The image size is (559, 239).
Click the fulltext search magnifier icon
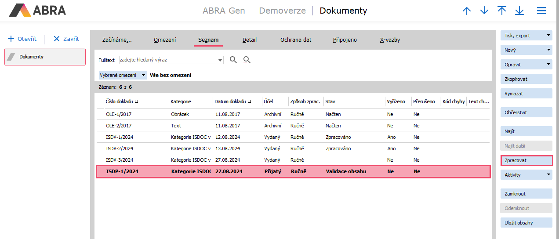(x=233, y=60)
